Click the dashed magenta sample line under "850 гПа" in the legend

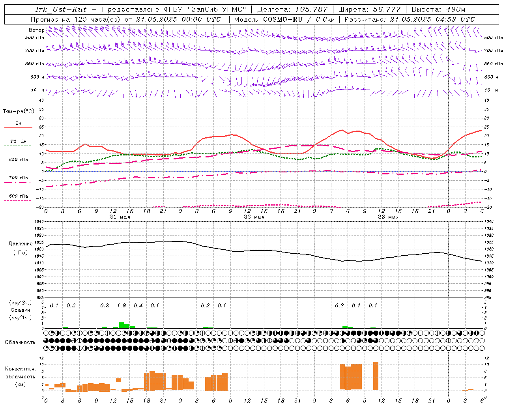pyautogui.click(x=18, y=164)
